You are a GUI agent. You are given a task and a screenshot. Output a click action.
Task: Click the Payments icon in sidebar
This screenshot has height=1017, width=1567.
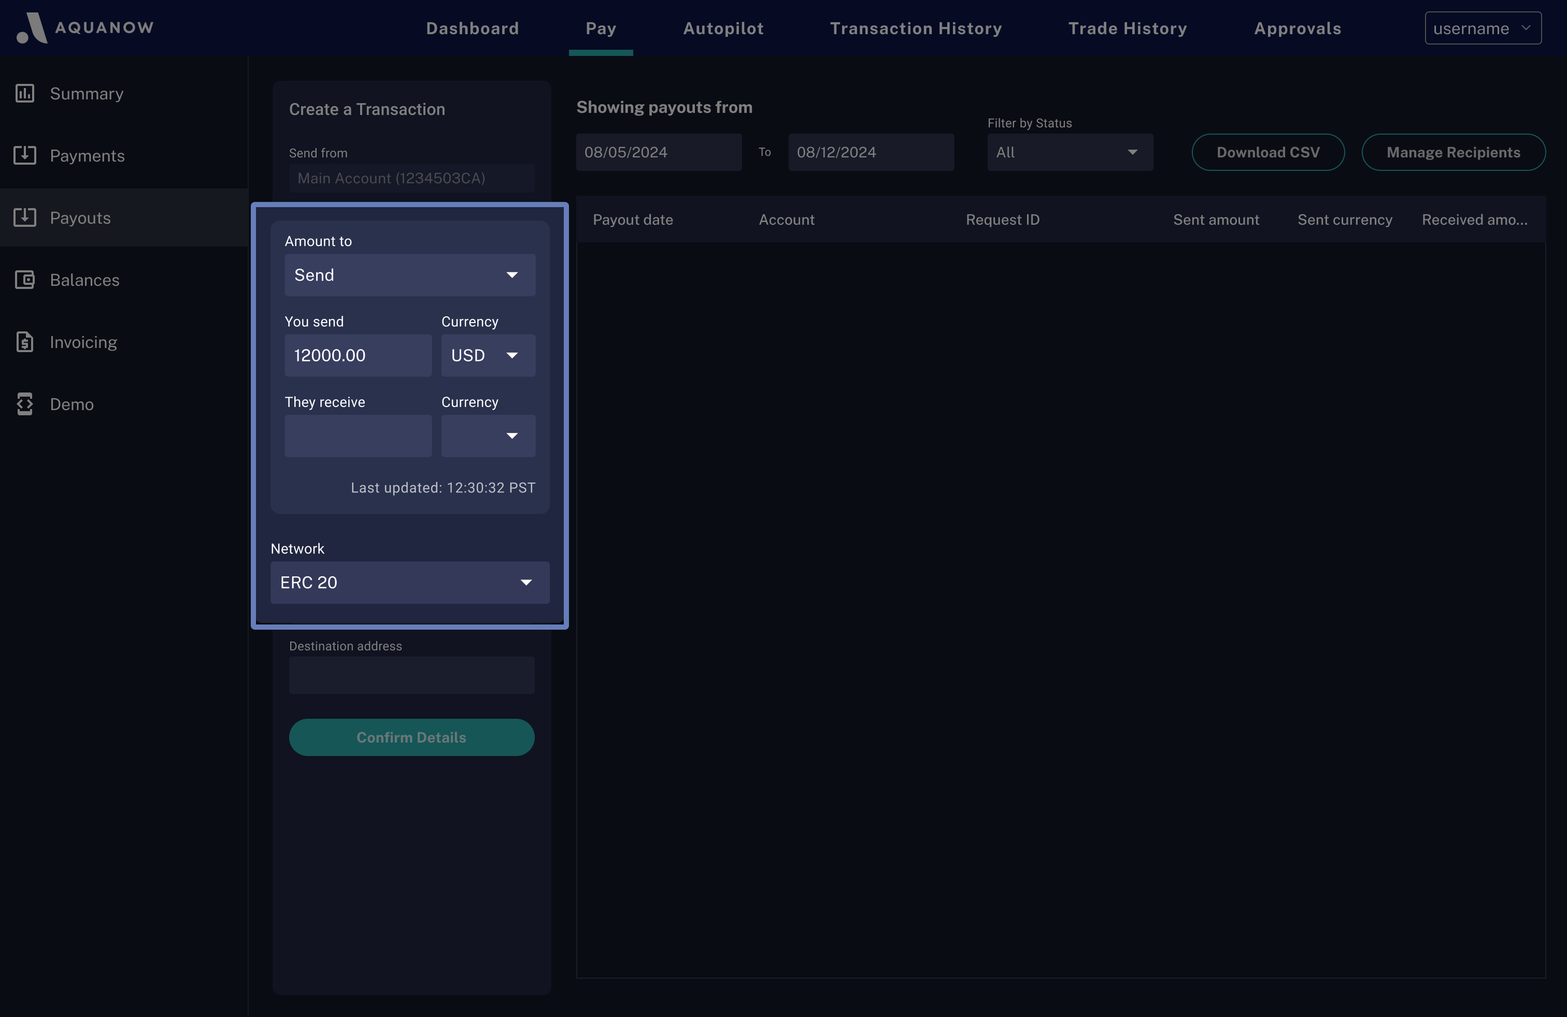tap(25, 155)
